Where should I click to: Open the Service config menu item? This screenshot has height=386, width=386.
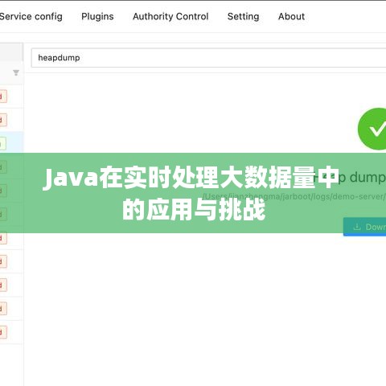click(31, 17)
